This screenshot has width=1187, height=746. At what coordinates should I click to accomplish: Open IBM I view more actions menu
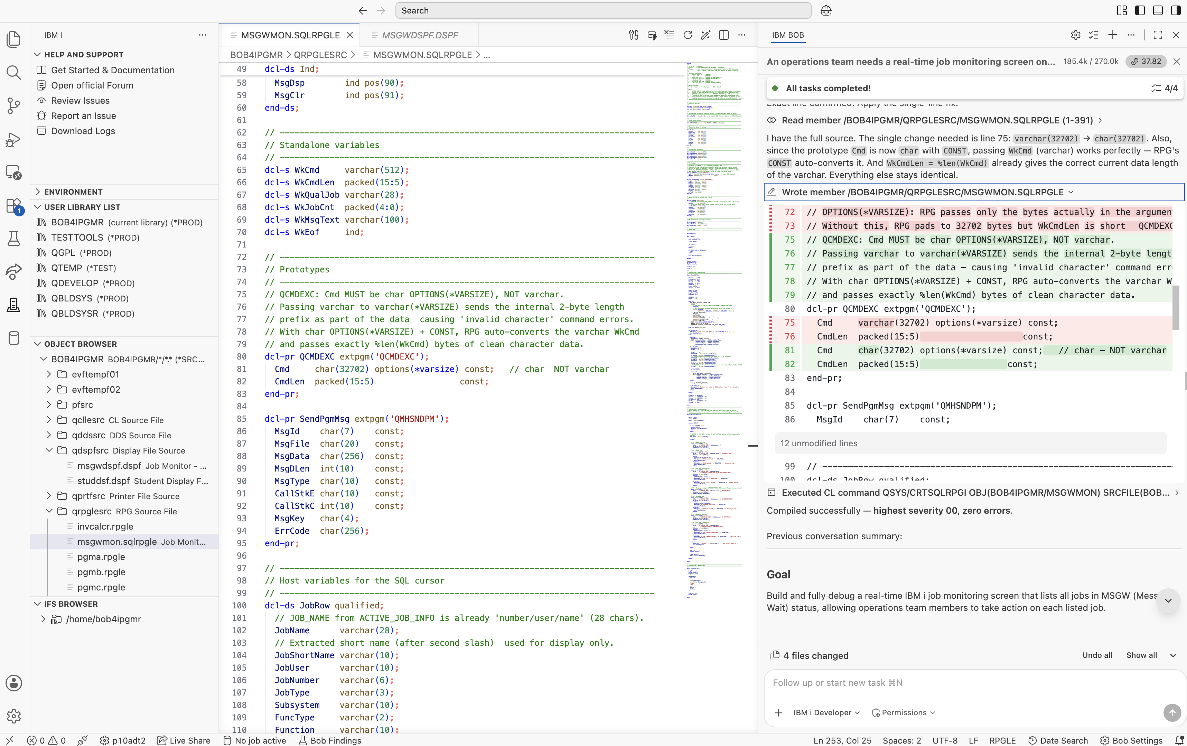tap(202, 35)
